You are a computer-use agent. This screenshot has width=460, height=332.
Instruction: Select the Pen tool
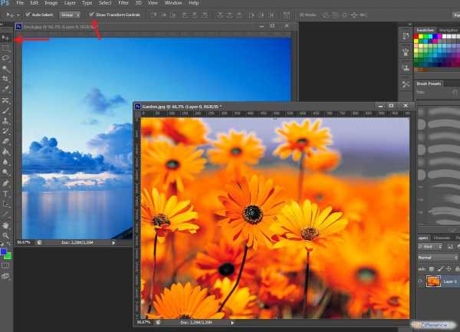[x=5, y=183]
